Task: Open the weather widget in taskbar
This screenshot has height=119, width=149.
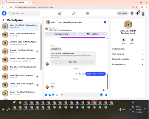Action: [123, 109]
